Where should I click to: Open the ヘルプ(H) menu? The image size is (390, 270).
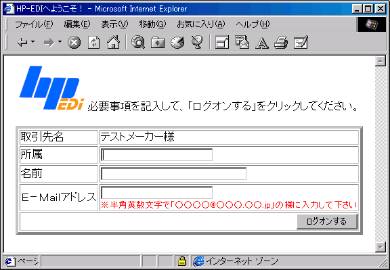pos(253,24)
